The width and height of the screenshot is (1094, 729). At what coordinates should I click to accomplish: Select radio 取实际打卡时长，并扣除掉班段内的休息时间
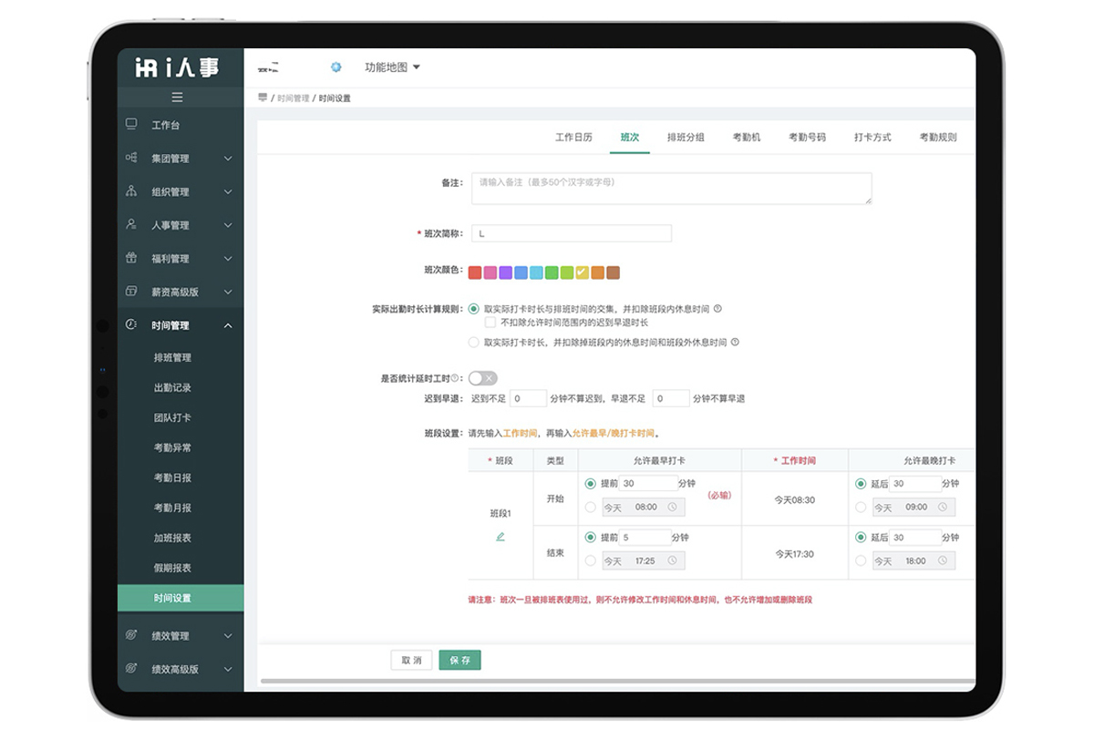473,343
